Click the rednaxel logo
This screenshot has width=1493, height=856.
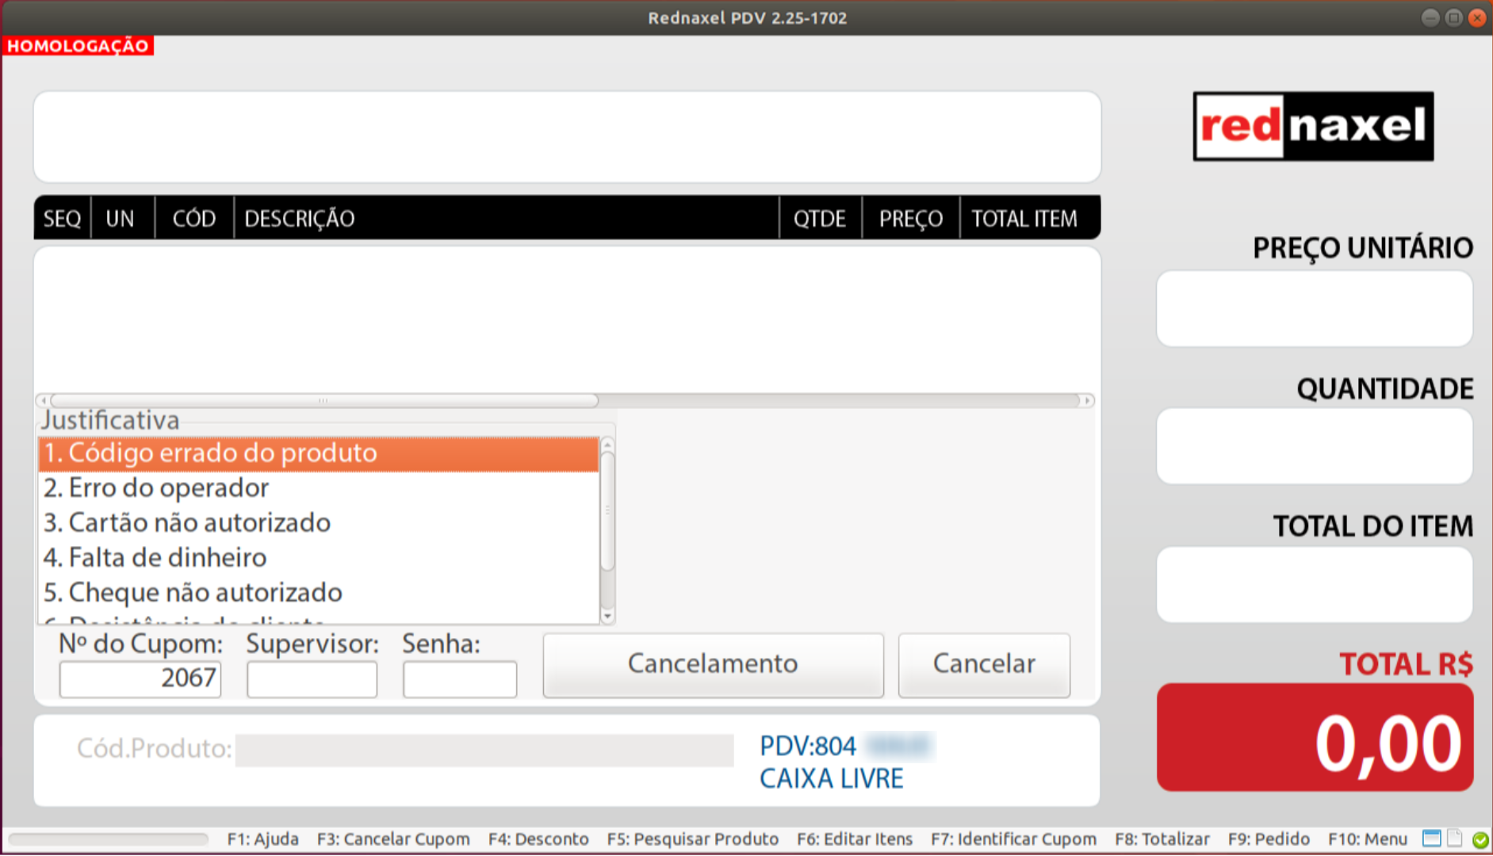point(1312,127)
